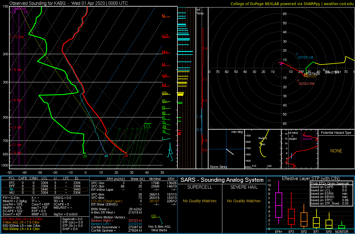Click the Corfidi Upshear entry
This screenshot has width=355, height=234.
[116, 230]
